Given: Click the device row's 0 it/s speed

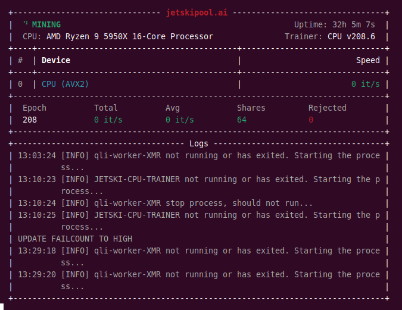Looking at the screenshot, I should coord(365,84).
